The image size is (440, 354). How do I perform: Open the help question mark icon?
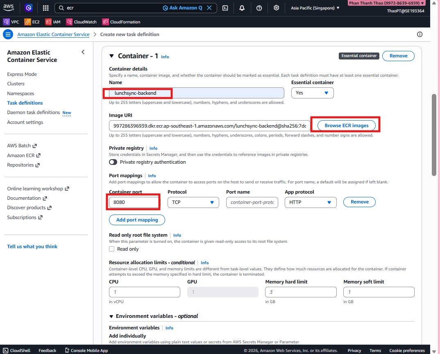pyautogui.click(x=259, y=7)
